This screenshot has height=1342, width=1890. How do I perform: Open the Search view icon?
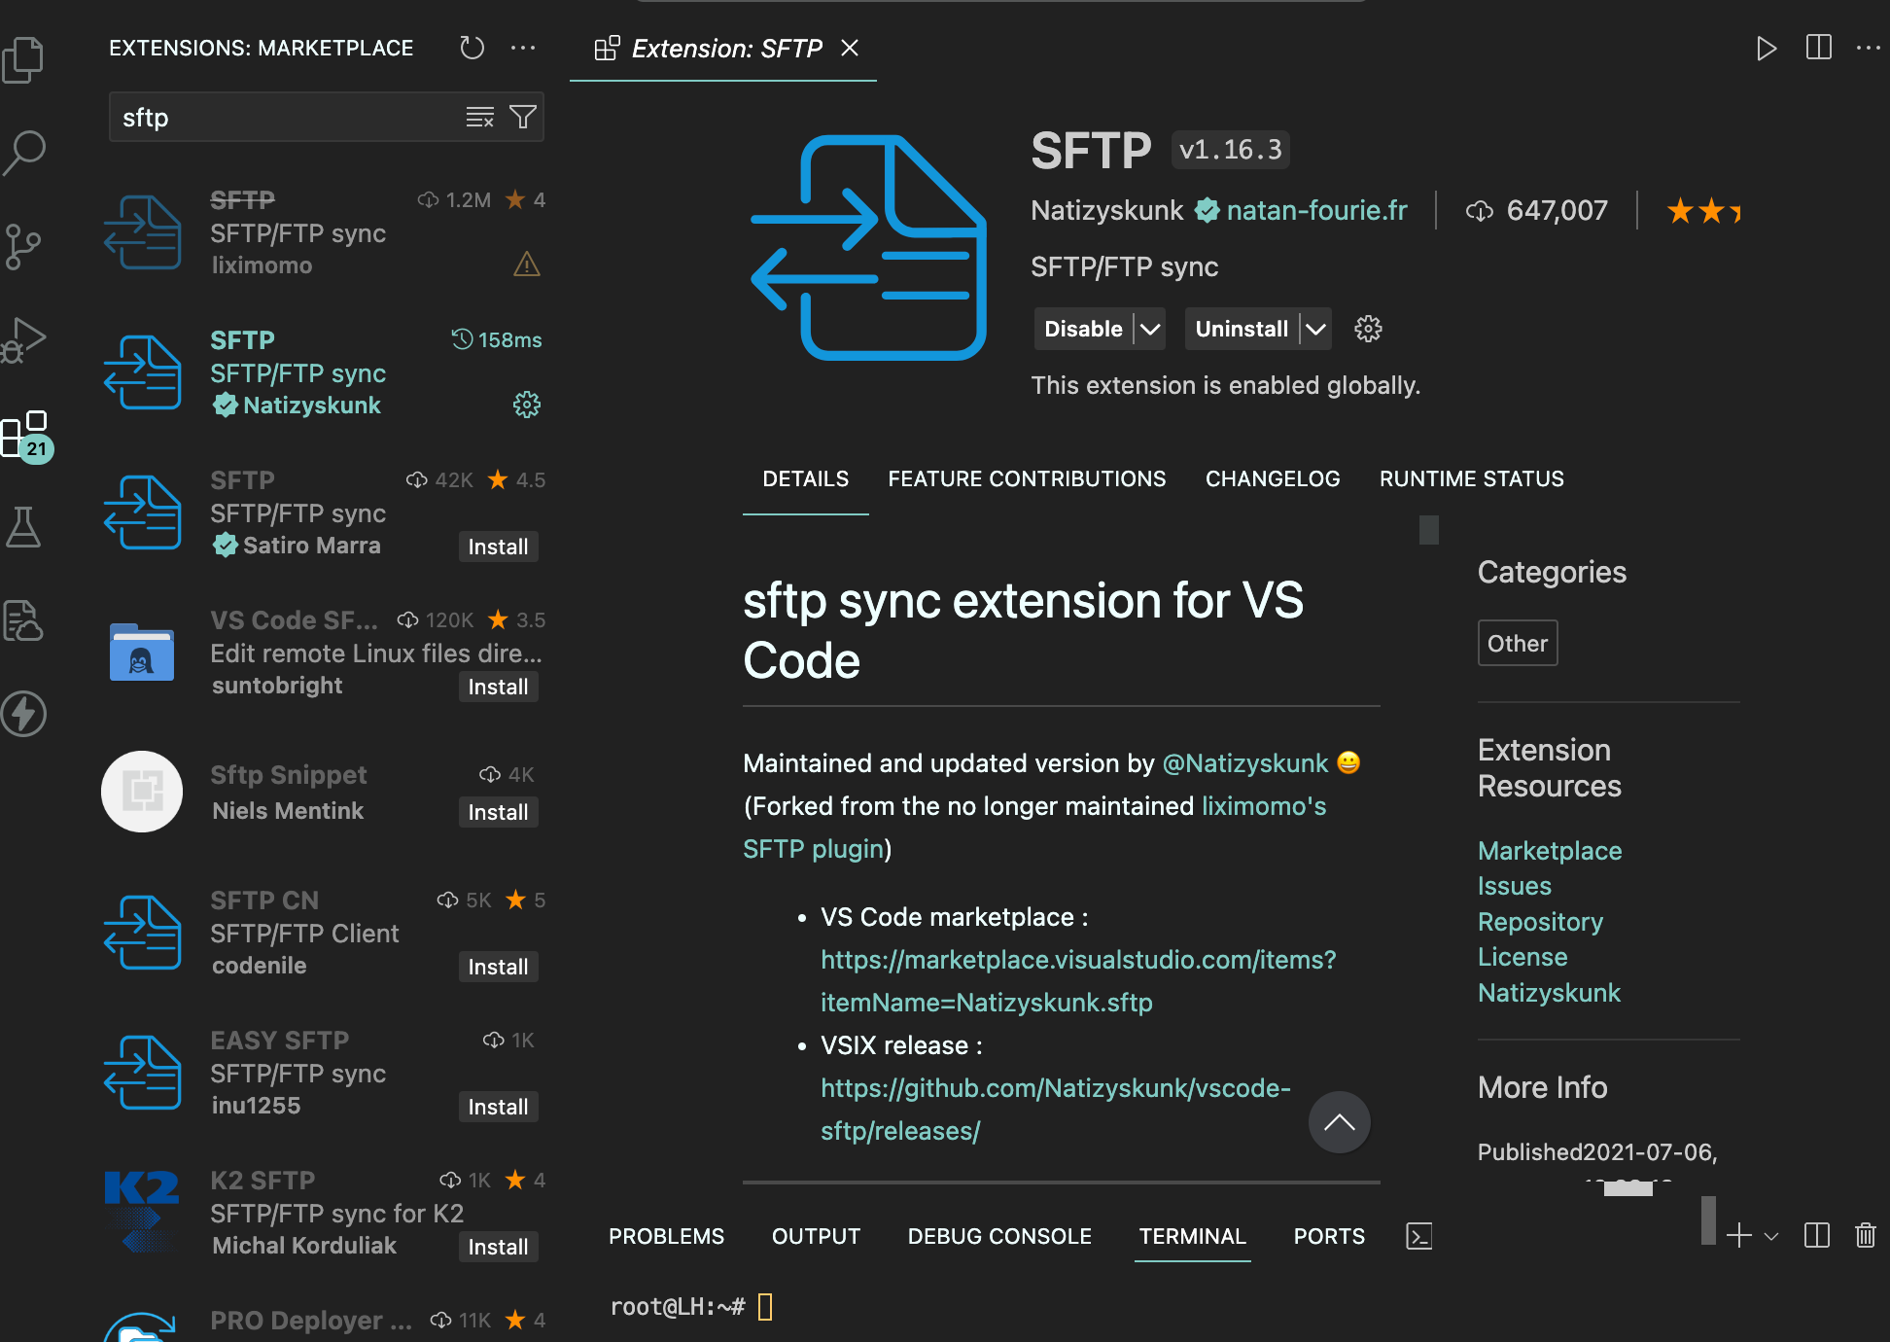pyautogui.click(x=24, y=152)
